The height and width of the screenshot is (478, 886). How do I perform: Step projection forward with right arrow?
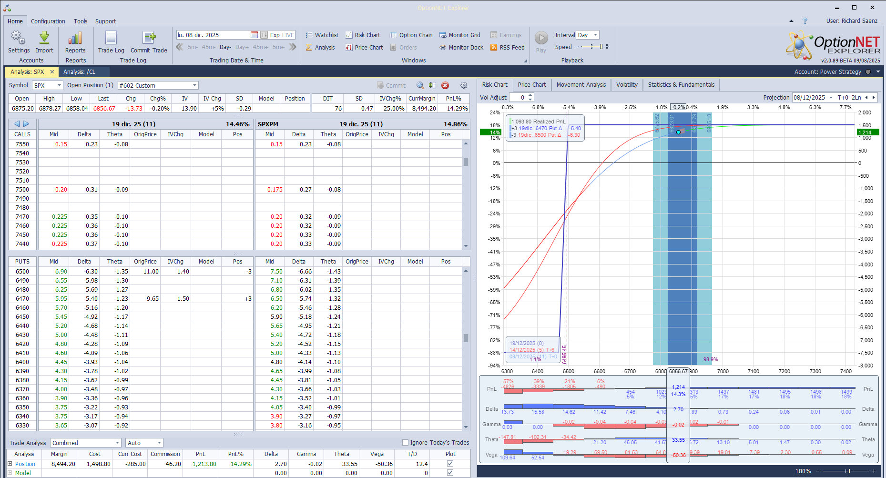pos(873,97)
